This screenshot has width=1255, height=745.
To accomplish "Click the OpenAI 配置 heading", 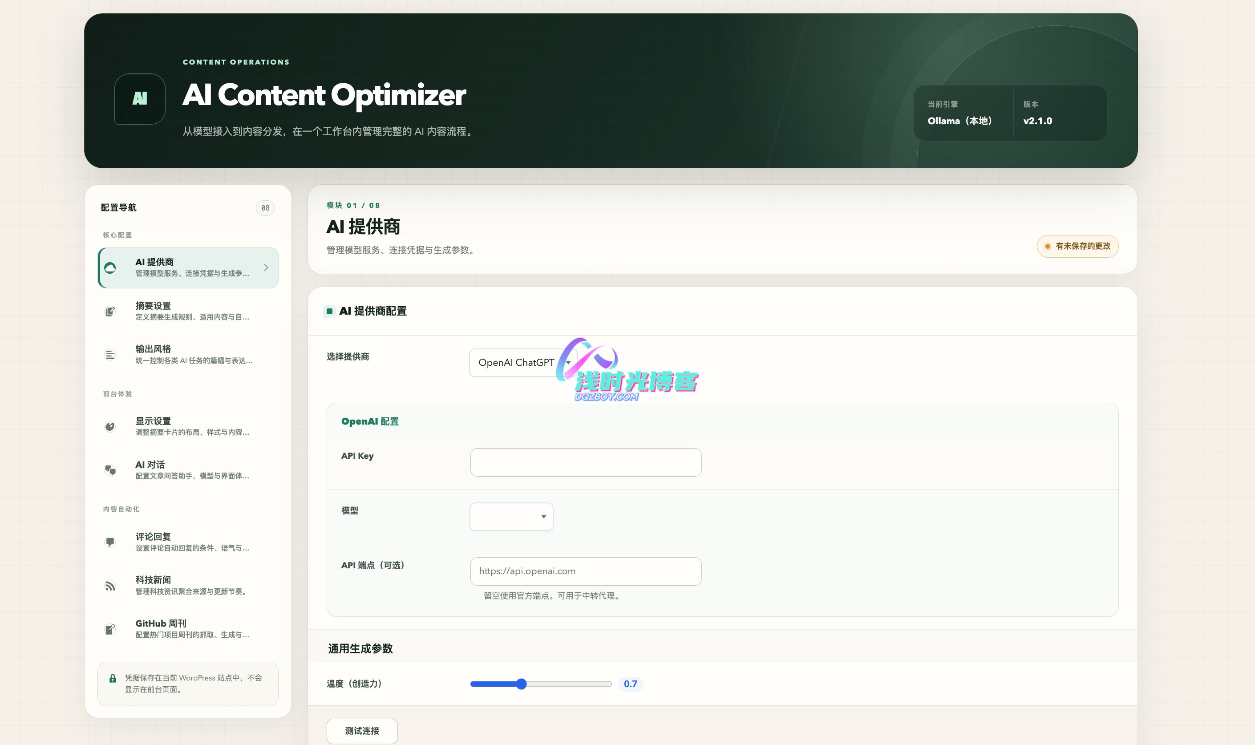I will [370, 422].
